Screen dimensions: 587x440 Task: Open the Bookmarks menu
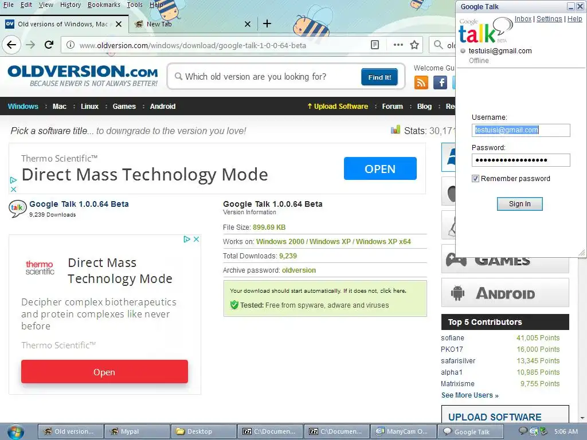[104, 5]
